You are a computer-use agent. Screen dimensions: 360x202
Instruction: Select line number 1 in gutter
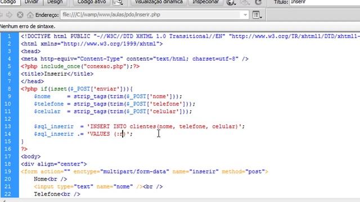tap(9, 36)
